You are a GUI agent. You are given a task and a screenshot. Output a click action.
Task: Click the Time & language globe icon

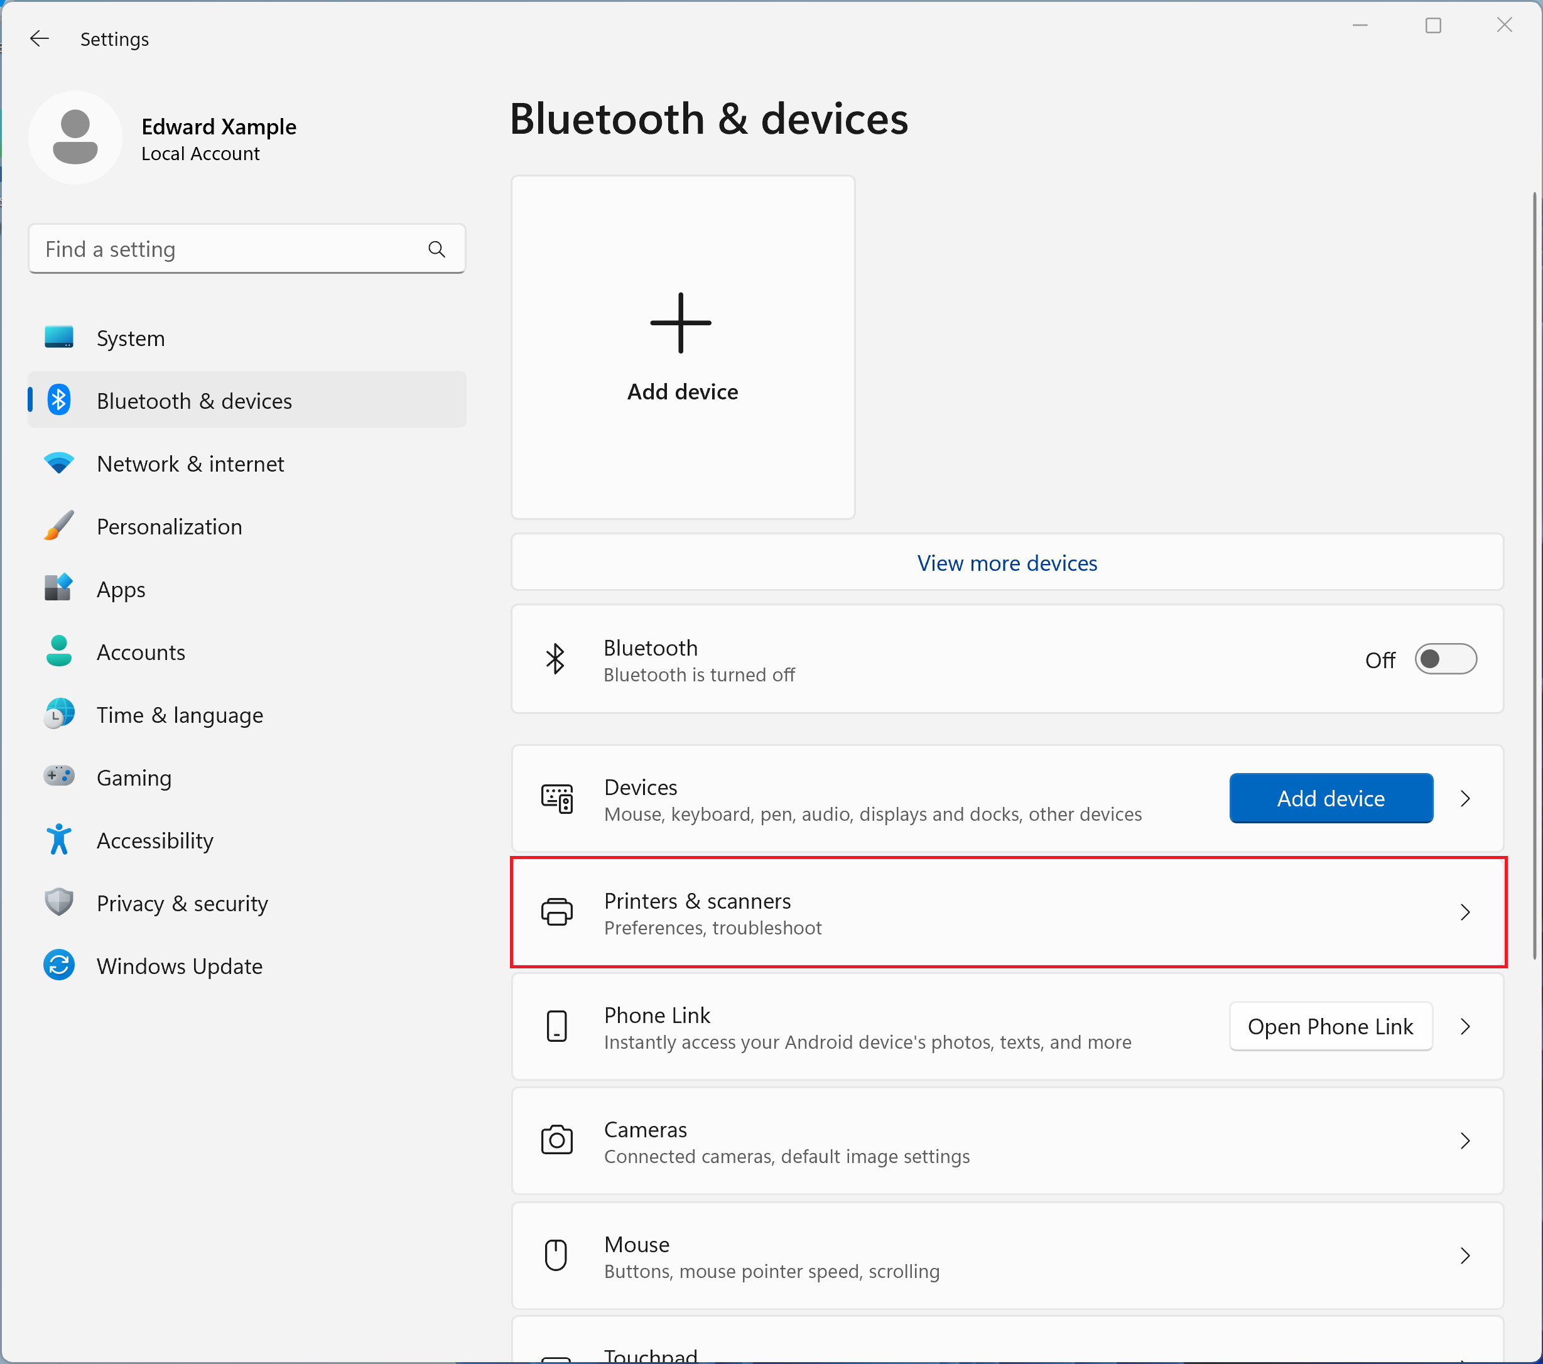[59, 713]
